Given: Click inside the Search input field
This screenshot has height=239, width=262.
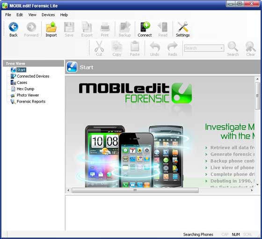Looking at the screenshot, I should pos(202,48).
